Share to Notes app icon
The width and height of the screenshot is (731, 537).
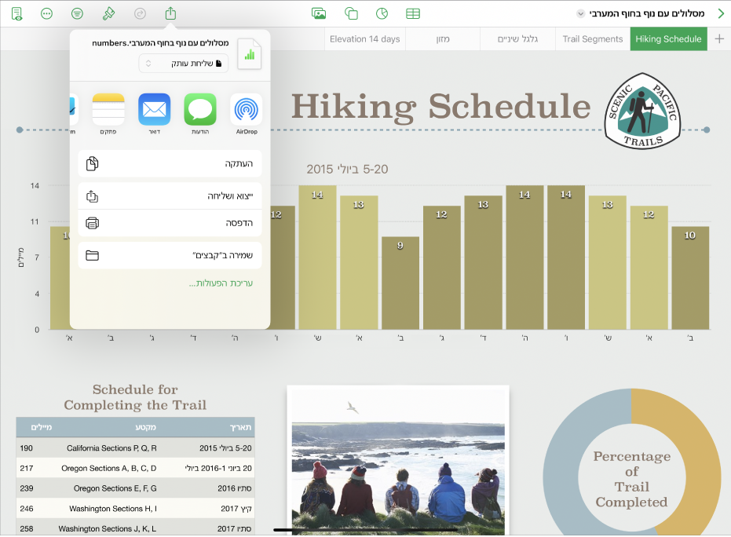108,110
